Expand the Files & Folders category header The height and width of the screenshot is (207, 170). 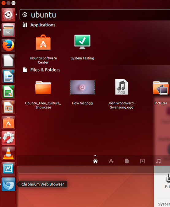click(41, 70)
